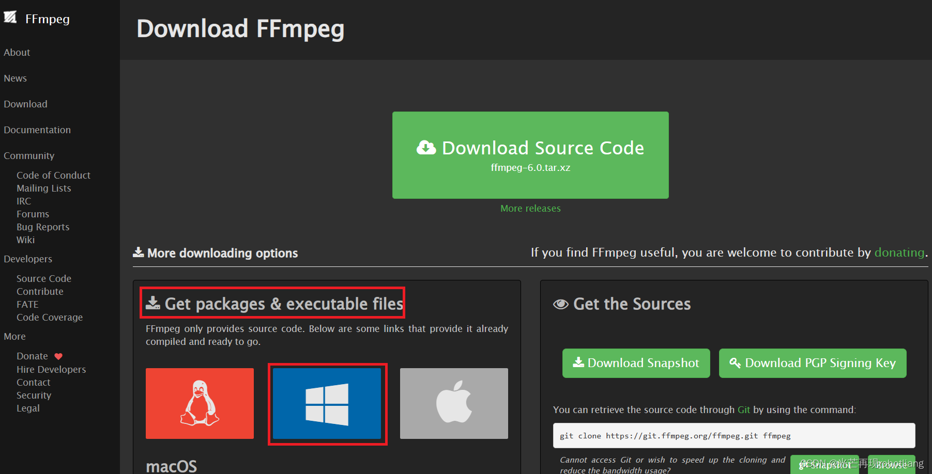This screenshot has height=474, width=932.
Task: Open the Windows logo packages tile
Action: click(327, 403)
